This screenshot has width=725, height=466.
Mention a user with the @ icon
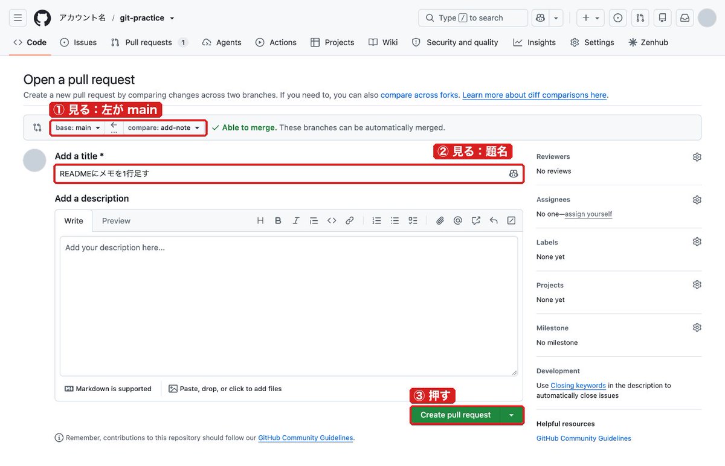458,221
